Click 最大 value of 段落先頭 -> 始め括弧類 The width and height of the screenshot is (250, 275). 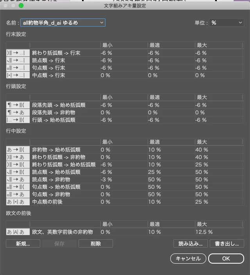(201, 105)
